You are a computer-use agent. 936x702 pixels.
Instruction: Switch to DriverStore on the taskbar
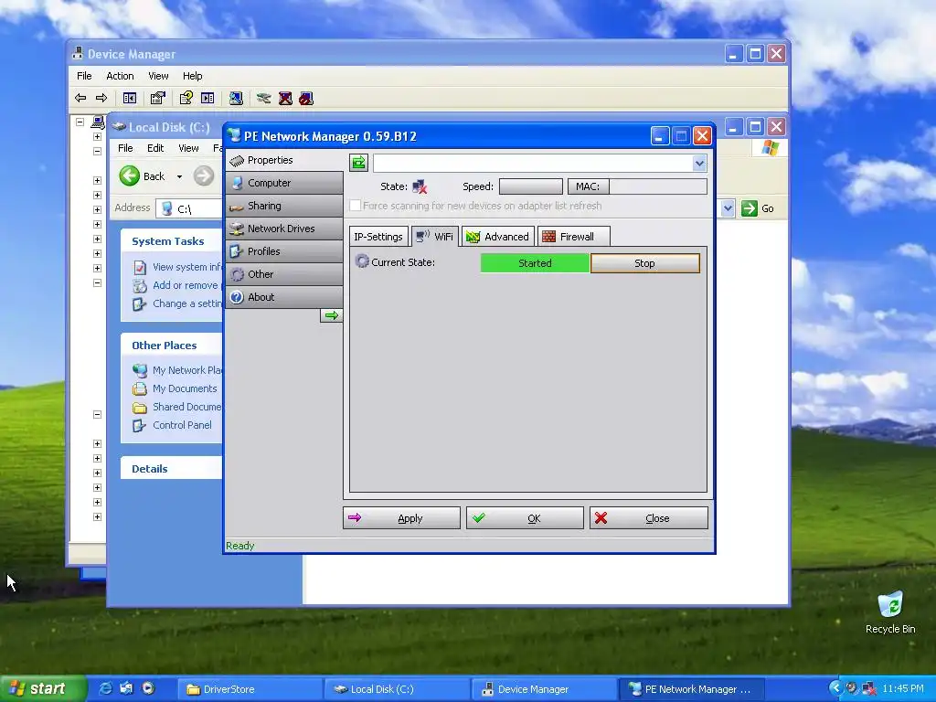(x=250, y=689)
